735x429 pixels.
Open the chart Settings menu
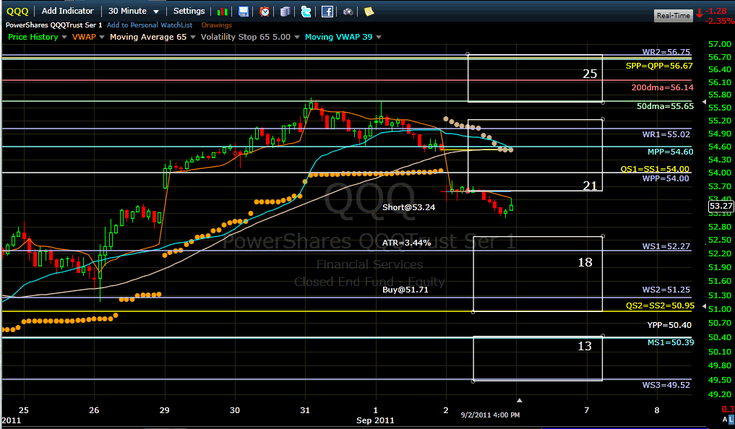pos(189,11)
